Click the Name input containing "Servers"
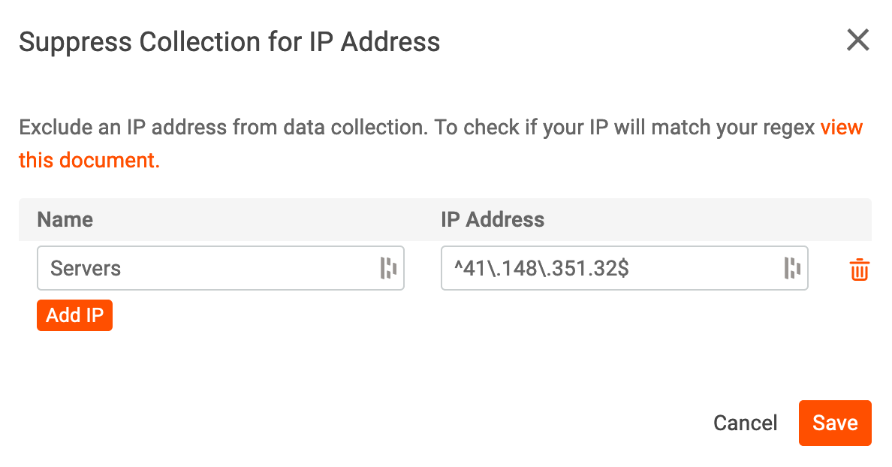The width and height of the screenshot is (892, 467). 188,268
